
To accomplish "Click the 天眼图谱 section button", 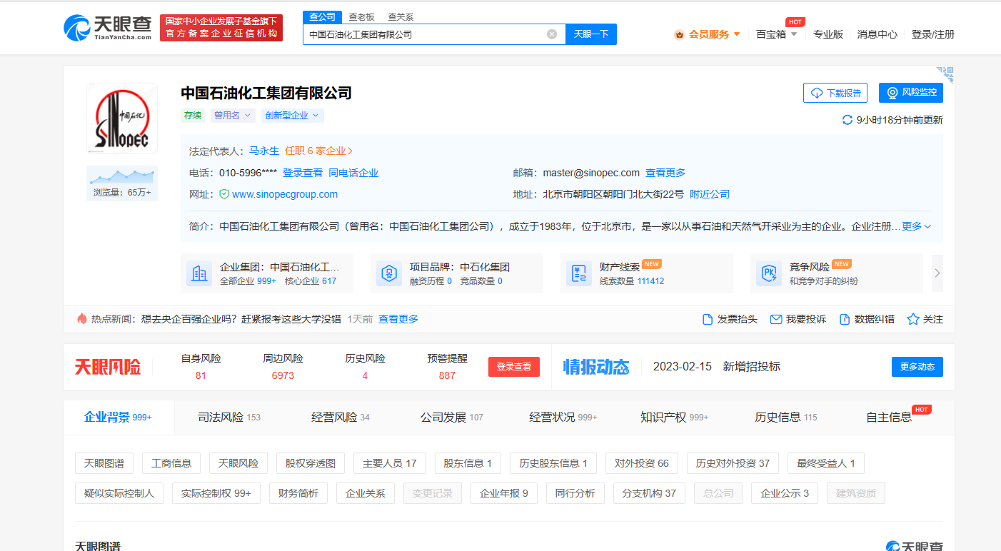I will click(x=104, y=463).
